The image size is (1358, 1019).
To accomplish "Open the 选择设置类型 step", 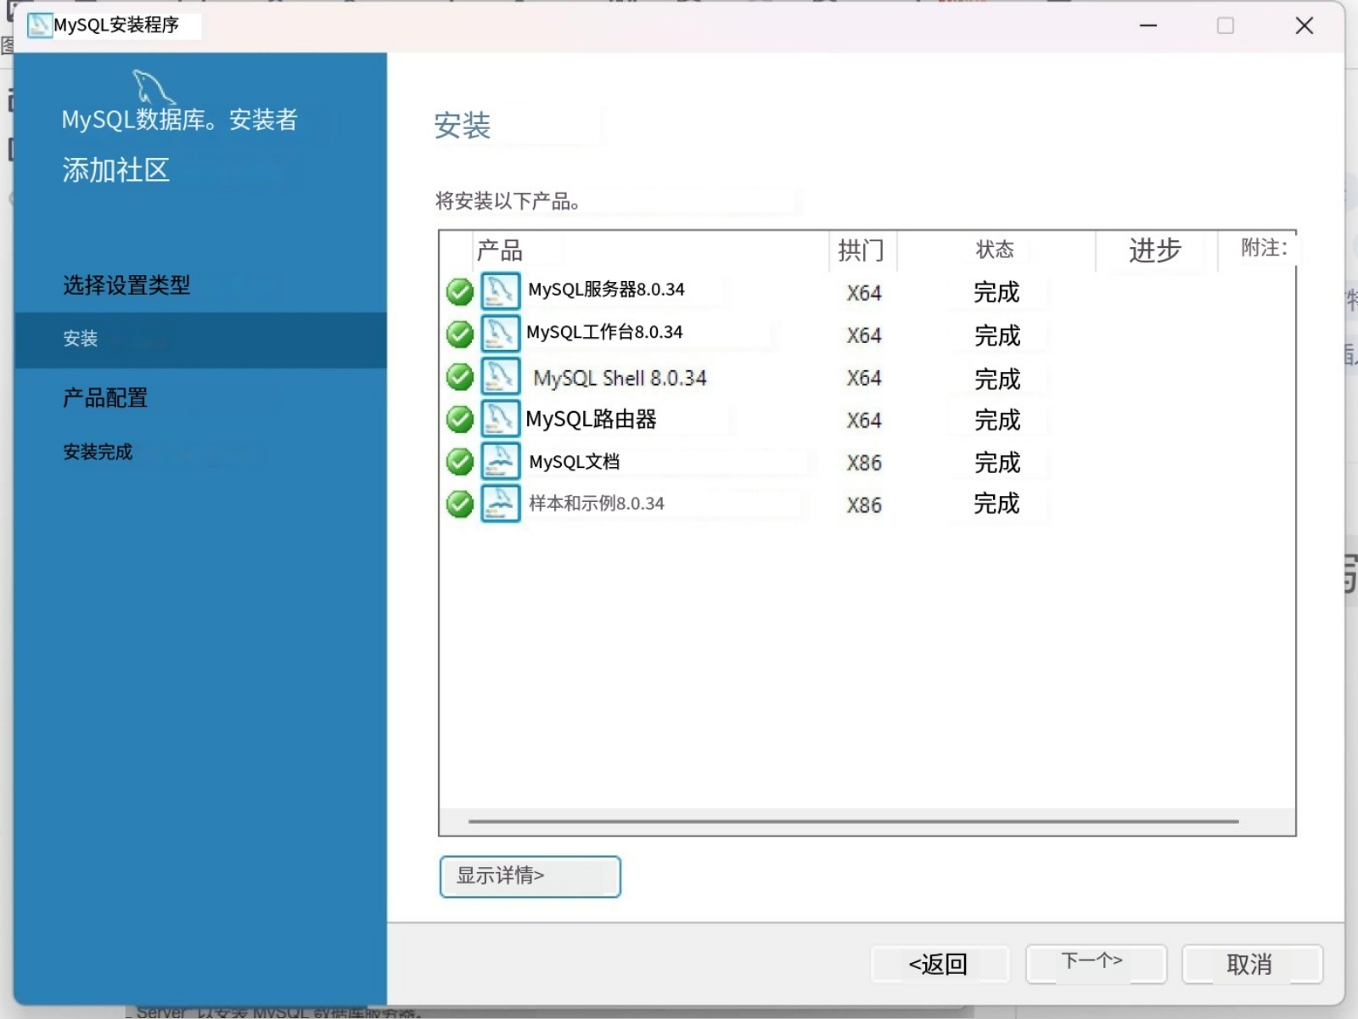I will [x=126, y=285].
